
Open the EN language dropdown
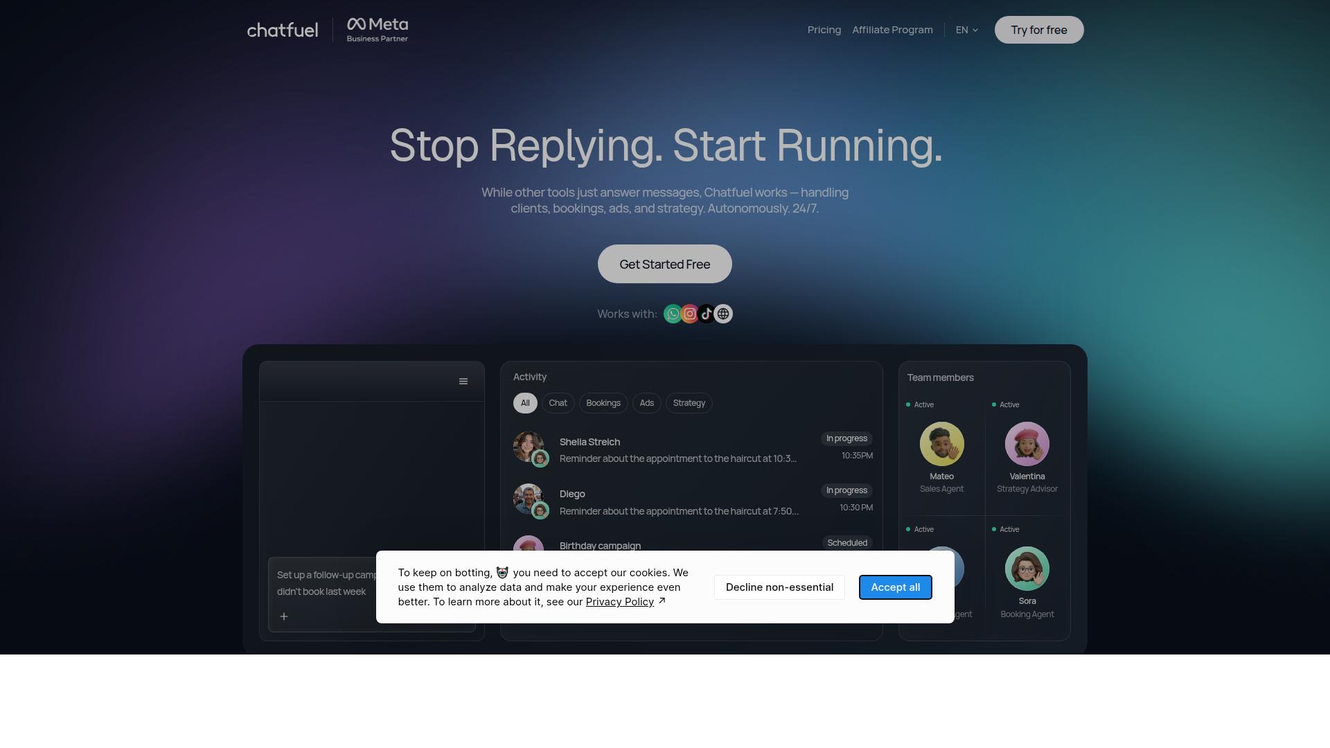tap(967, 30)
